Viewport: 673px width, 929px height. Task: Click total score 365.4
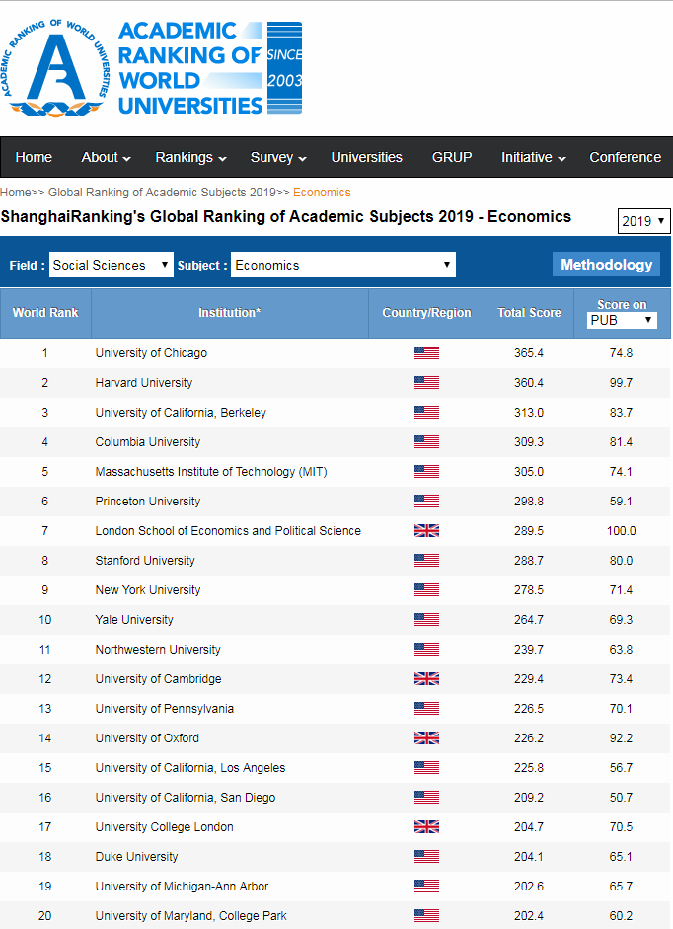[529, 353]
